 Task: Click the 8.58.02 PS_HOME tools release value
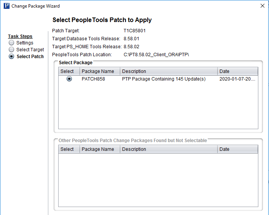tap(131, 47)
